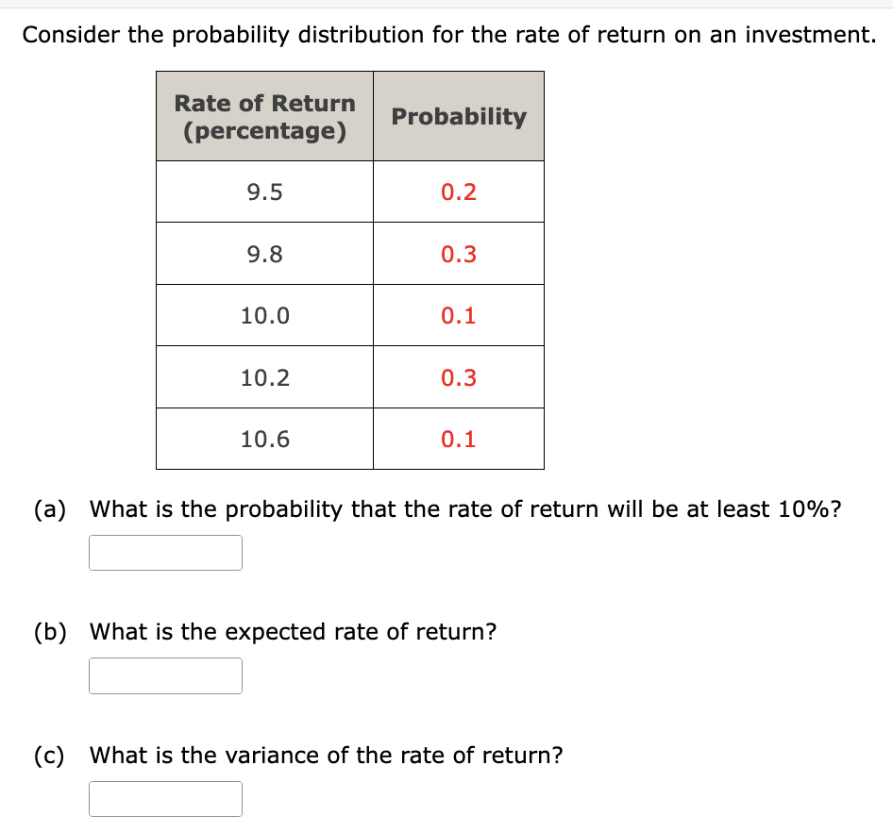This screenshot has width=893, height=832.
Task: Select the probability value 0.3 for 9.8
Action: tap(459, 253)
